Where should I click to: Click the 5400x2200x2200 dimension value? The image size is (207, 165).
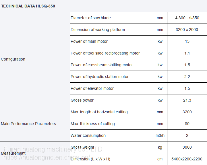(x=187, y=159)
